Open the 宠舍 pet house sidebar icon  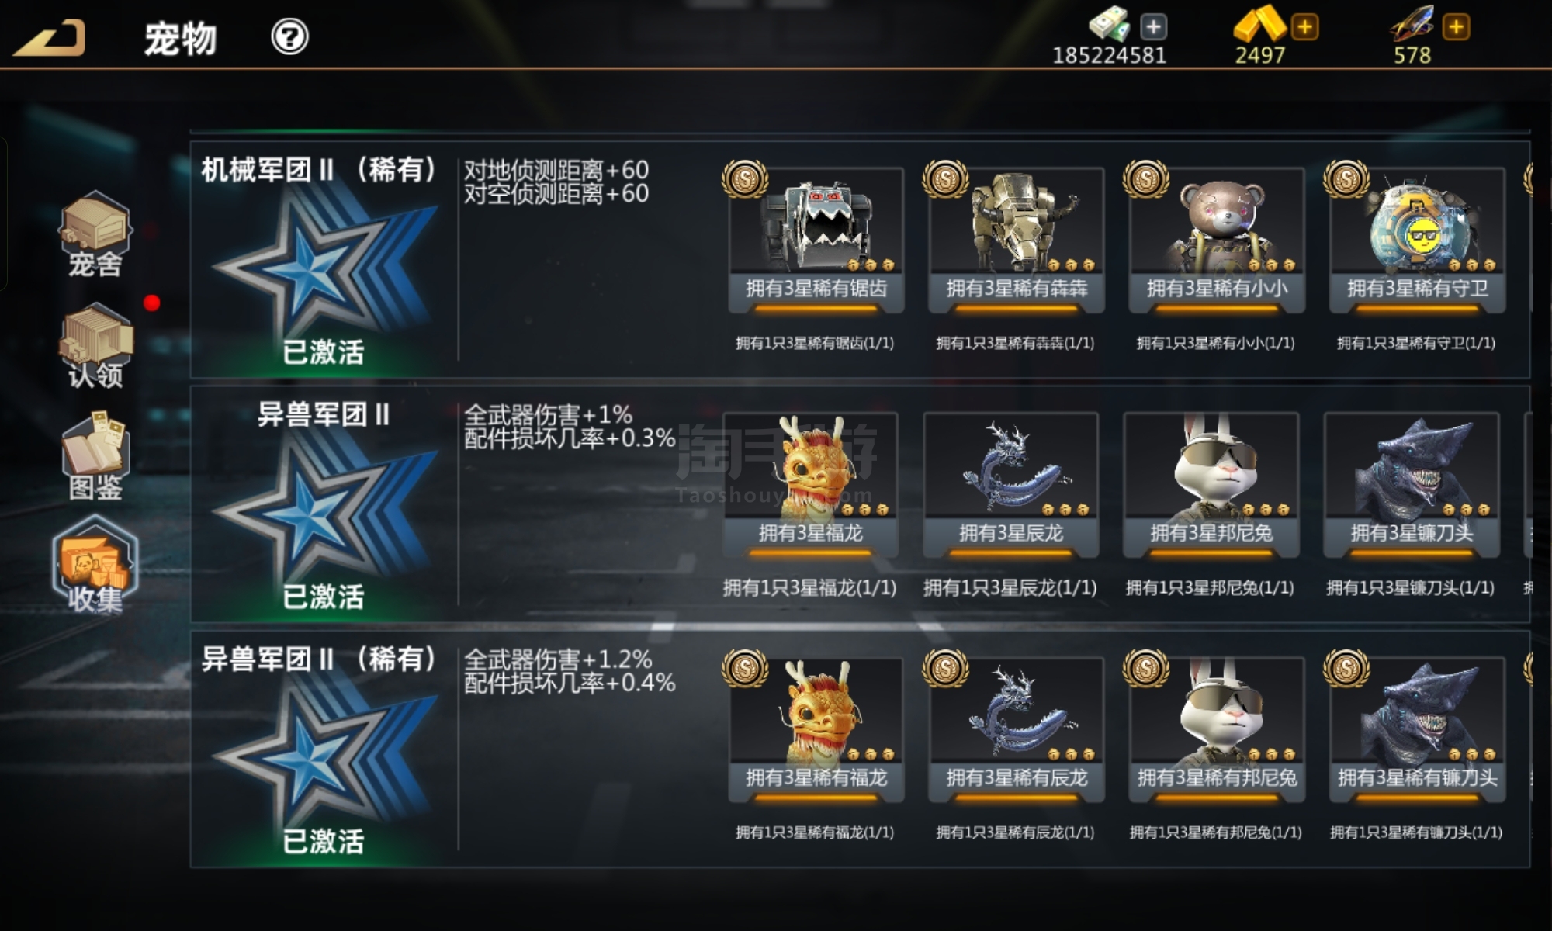click(95, 234)
